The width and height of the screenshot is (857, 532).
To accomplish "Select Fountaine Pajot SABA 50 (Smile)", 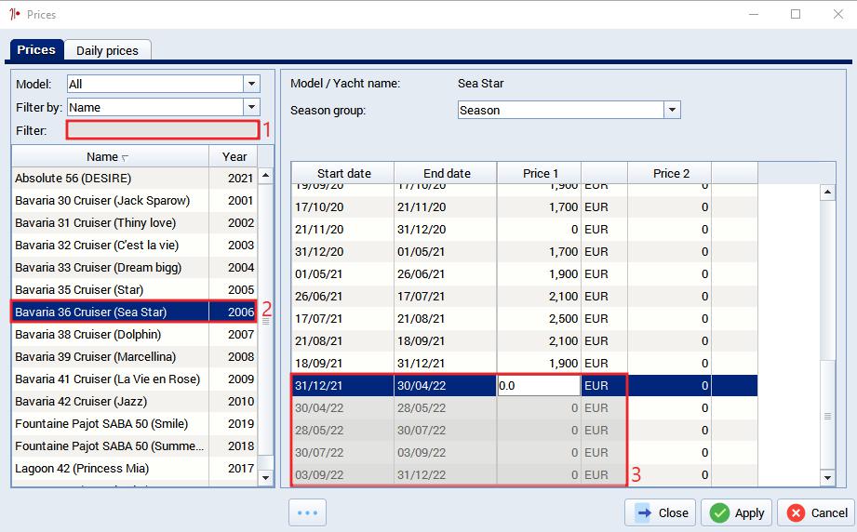I will [x=134, y=424].
